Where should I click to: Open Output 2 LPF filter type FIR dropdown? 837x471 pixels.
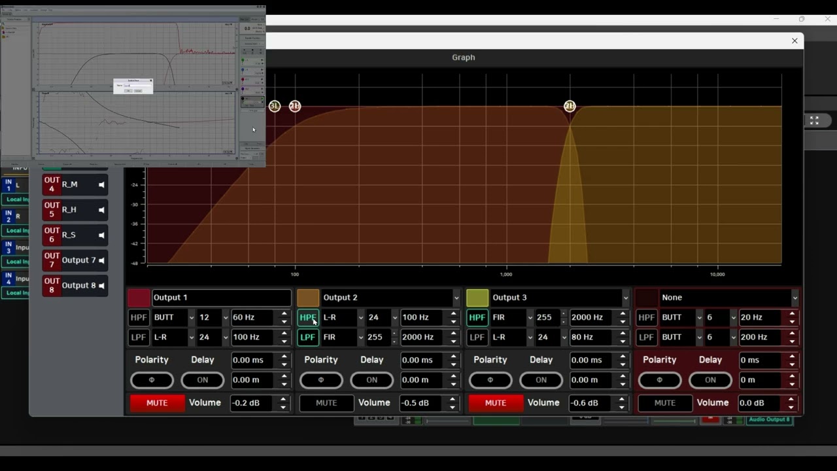pyautogui.click(x=343, y=337)
